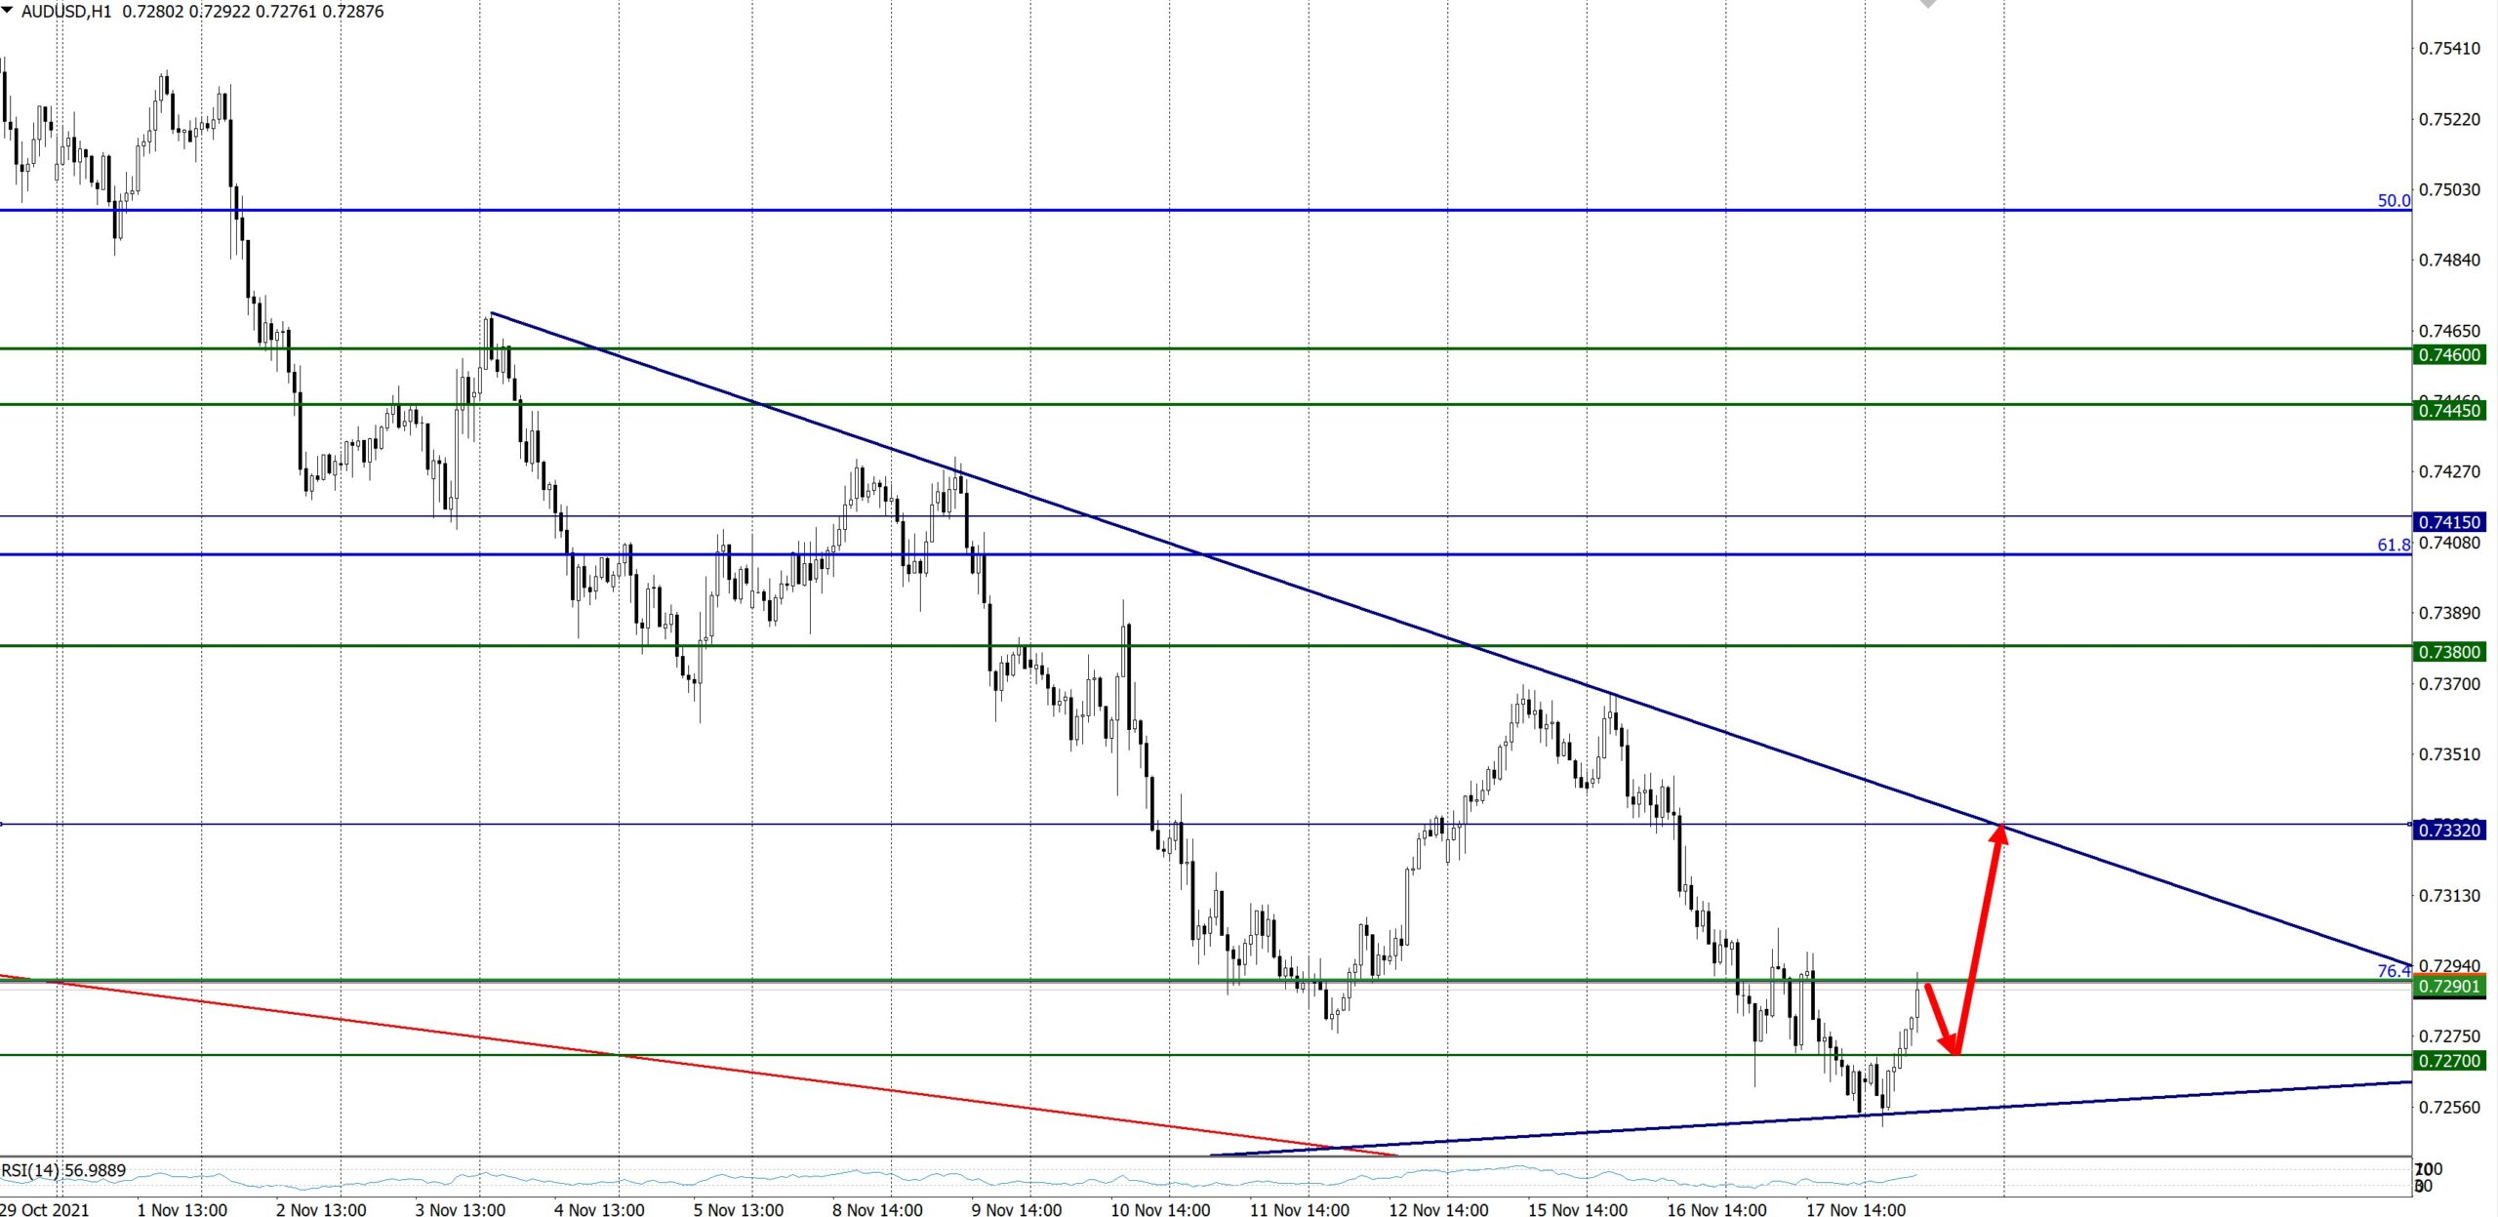Click the 0.75410 price scale value
Viewport: 2498px width, 1217px height.
[x=2448, y=49]
